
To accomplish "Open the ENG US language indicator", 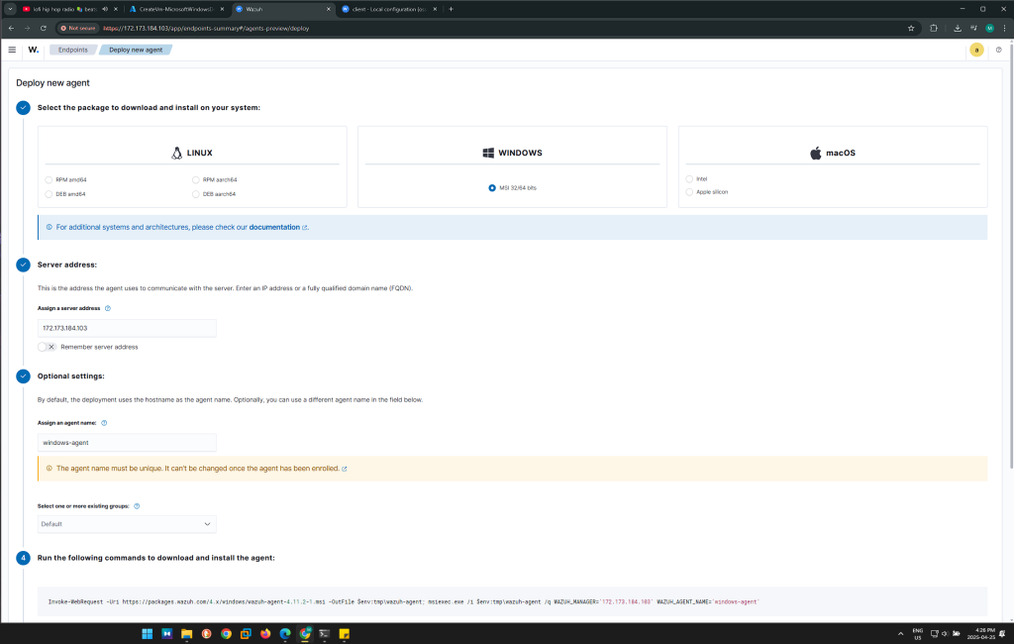I will (918, 634).
